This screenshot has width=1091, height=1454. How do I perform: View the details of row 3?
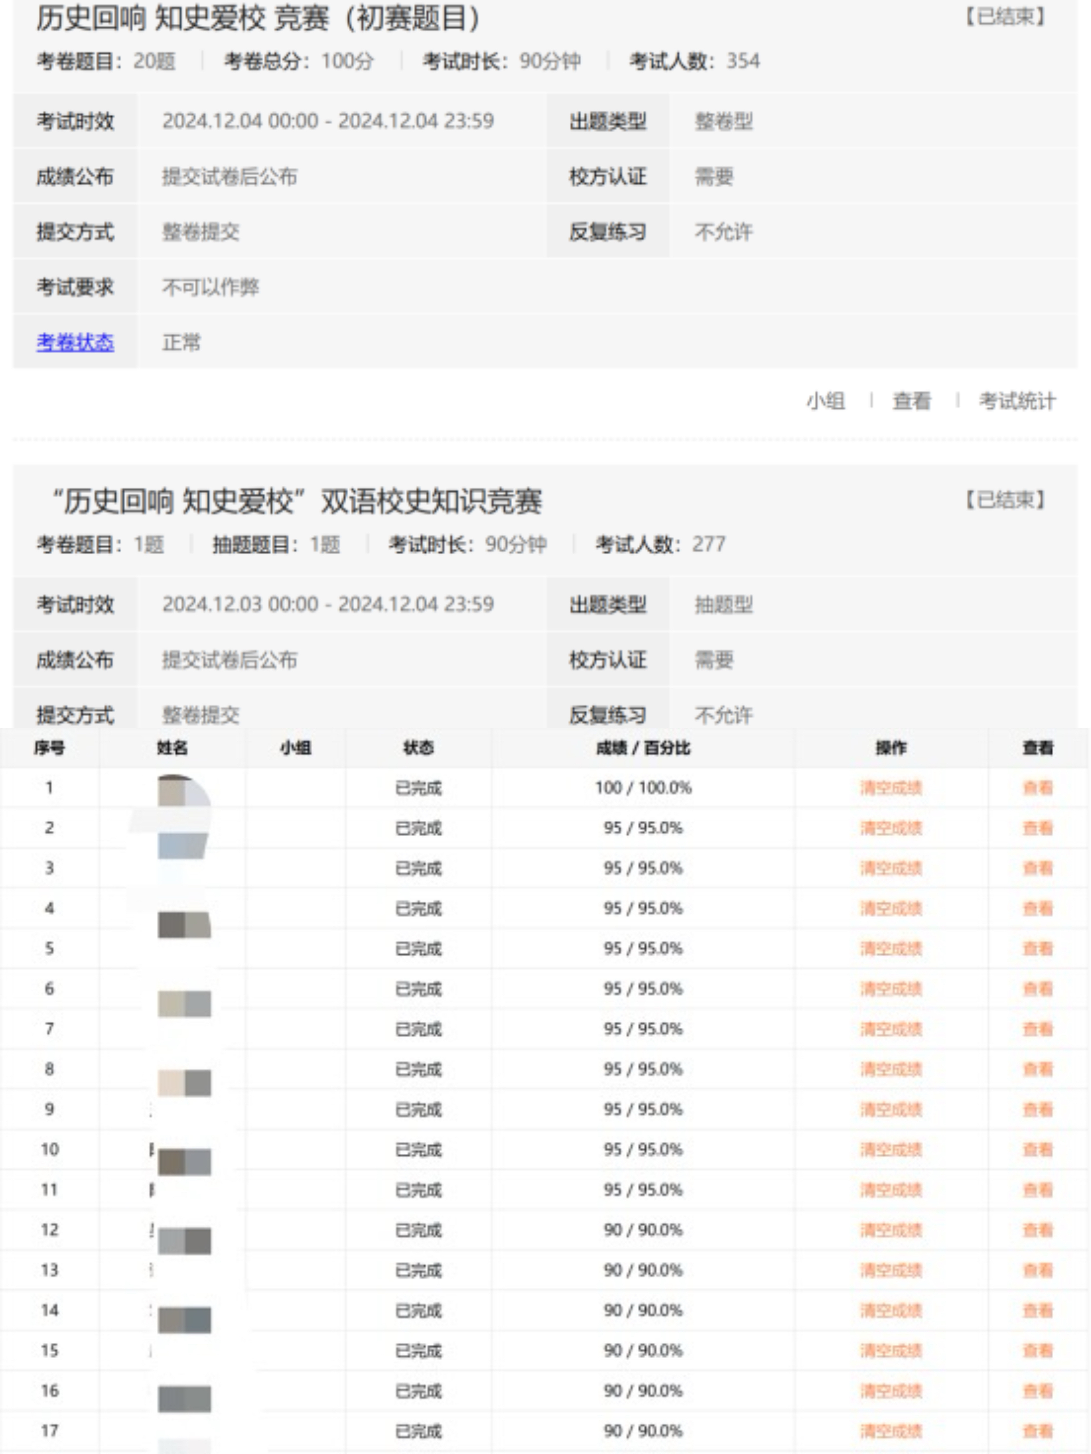pyautogui.click(x=1038, y=868)
